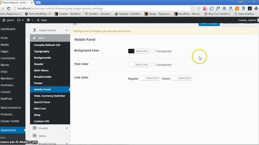Enable Transparent for Background Color
Screen dimensions: 259x145
tap(153, 51)
